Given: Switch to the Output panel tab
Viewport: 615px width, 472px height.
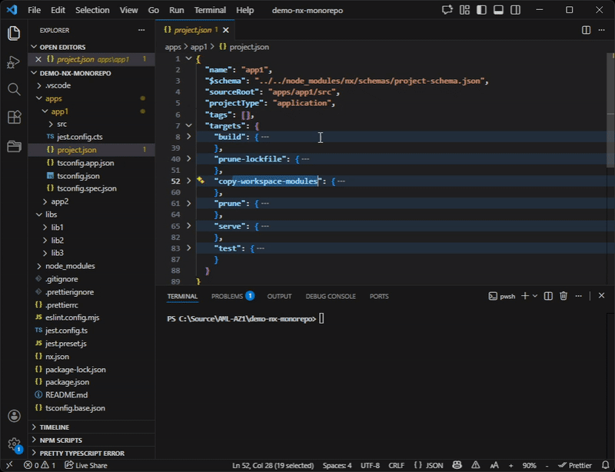Looking at the screenshot, I should pyautogui.click(x=279, y=296).
